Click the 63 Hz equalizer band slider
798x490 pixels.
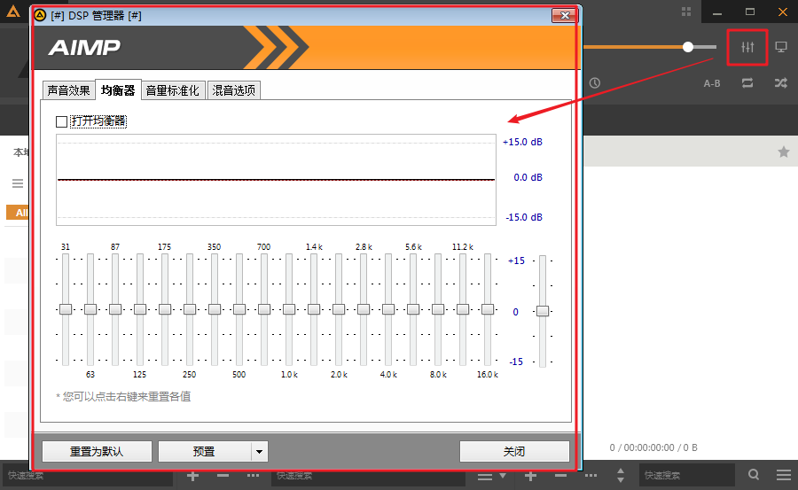(90, 309)
